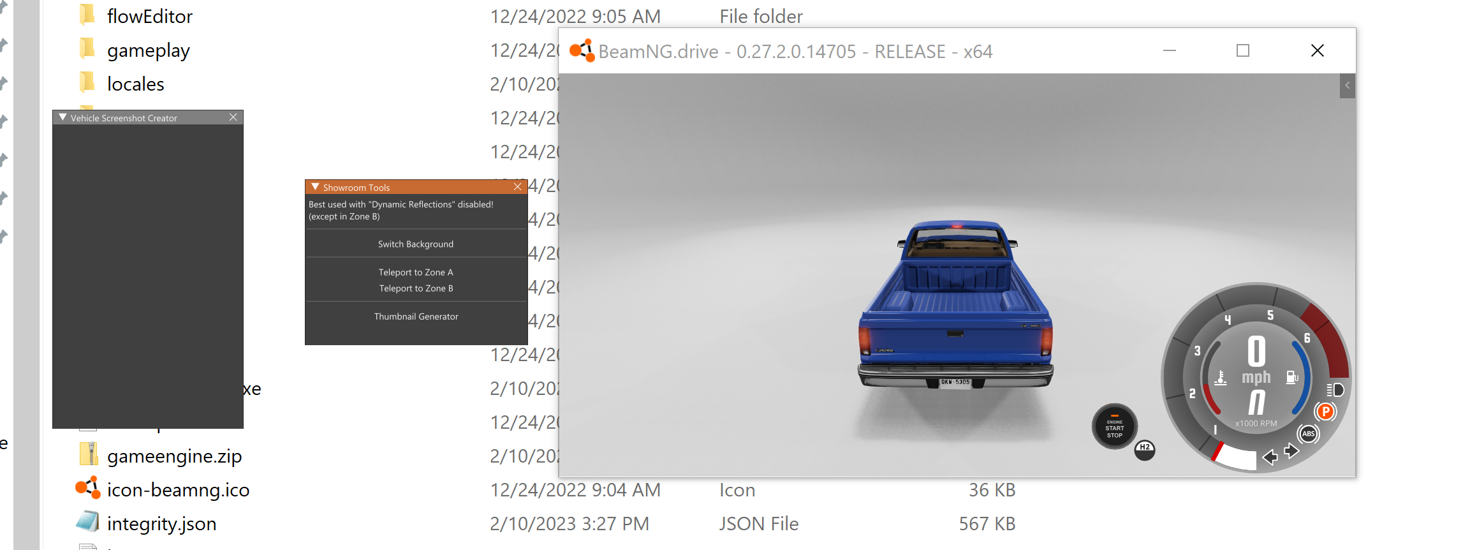Open the Thumbnail Generator
Image resolution: width=1470 pixels, height=550 pixels.
[x=416, y=316]
